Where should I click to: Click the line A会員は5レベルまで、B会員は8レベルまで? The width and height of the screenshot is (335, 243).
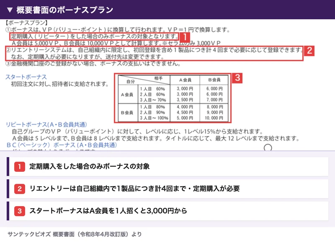(x=156, y=138)
